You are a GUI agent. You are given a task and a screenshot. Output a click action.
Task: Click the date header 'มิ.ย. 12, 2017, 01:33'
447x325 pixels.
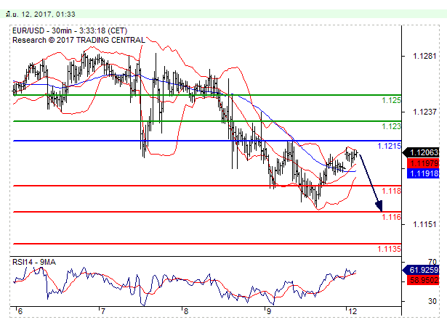click(x=41, y=14)
